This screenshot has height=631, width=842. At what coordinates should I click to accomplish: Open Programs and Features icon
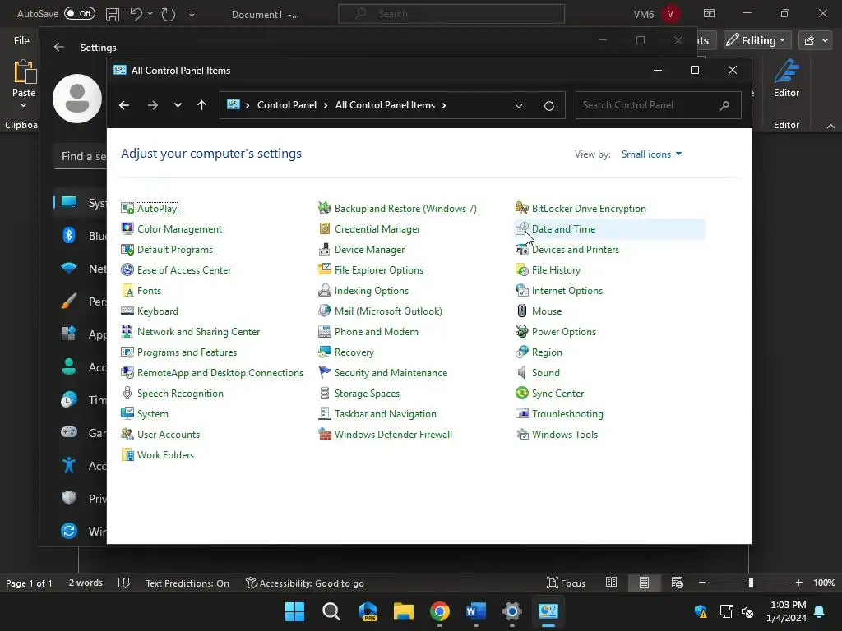click(x=127, y=352)
